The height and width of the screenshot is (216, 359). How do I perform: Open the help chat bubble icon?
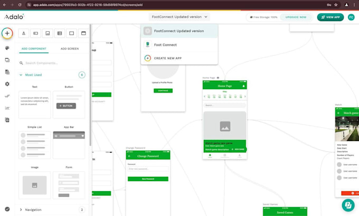click(x=348, y=205)
